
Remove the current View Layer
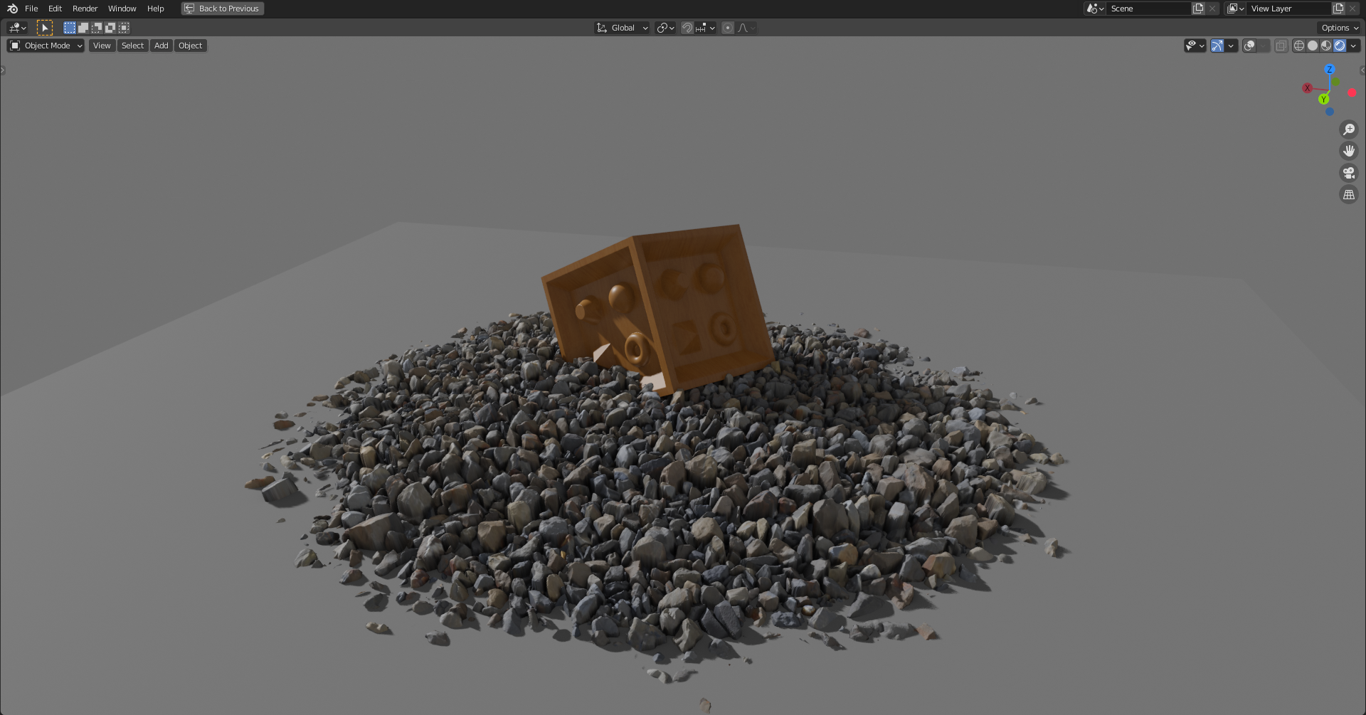[x=1352, y=9]
